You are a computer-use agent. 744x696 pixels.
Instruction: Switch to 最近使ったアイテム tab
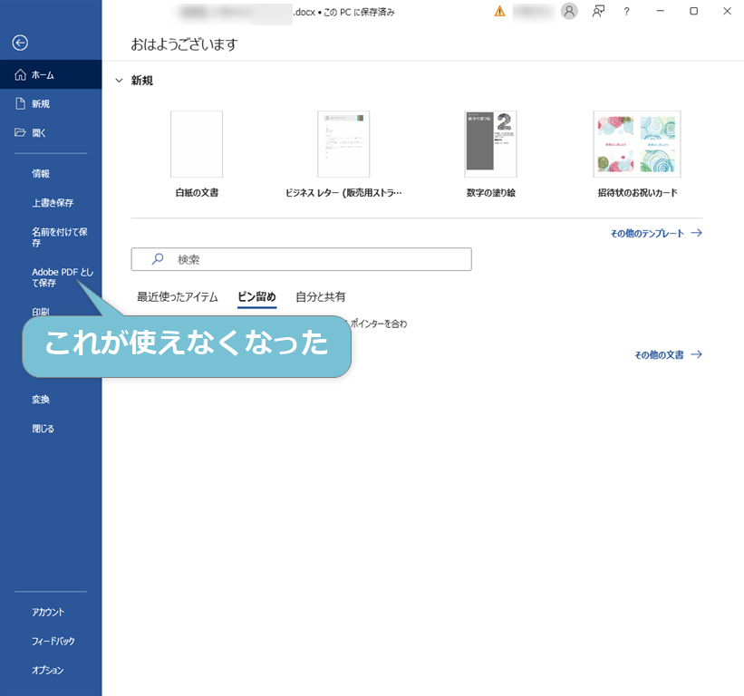178,297
